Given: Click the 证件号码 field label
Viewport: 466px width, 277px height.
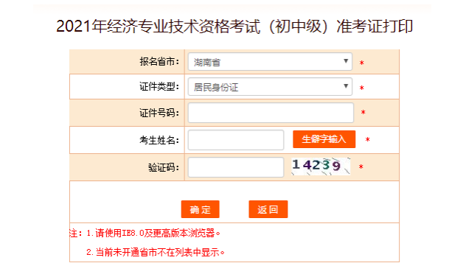Looking at the screenshot, I should (159, 113).
